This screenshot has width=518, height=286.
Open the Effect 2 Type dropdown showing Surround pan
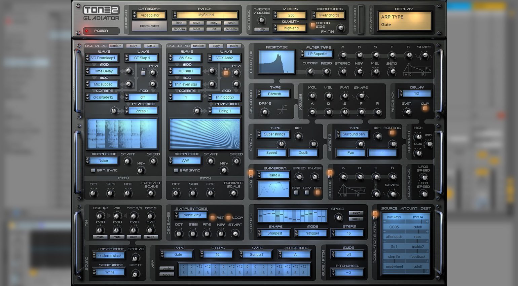(353, 134)
